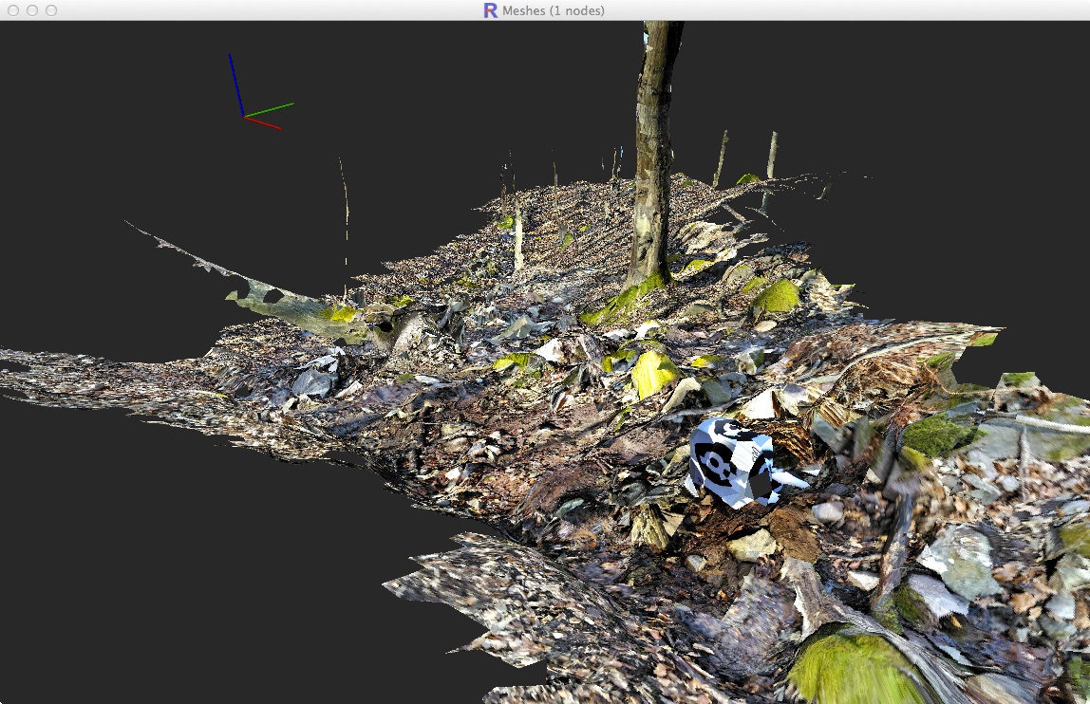
Task: Click the dark hole in the checkered marker
Action: [762, 486]
